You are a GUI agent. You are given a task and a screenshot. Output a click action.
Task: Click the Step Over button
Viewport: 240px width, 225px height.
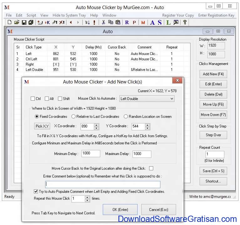pos(213,135)
